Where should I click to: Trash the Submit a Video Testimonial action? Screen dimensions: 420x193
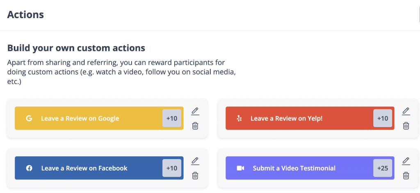coord(406,175)
